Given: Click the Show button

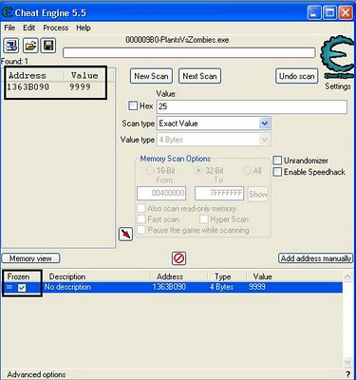Looking at the screenshot, I should [258, 194].
